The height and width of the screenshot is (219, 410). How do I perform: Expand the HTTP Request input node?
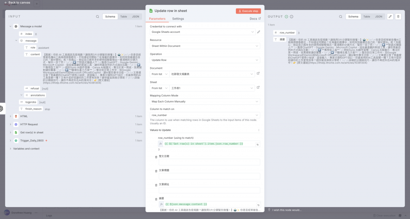(10, 124)
